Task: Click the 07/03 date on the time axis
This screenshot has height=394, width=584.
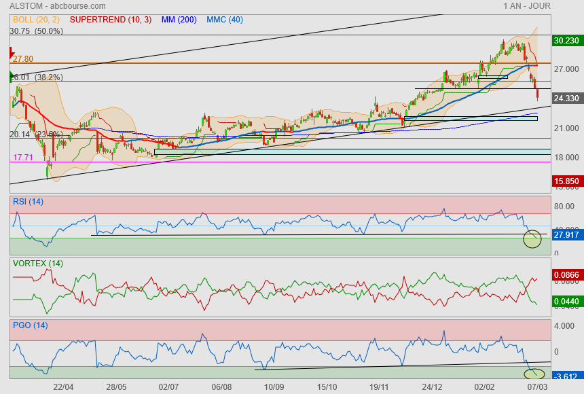Action: 538,387
